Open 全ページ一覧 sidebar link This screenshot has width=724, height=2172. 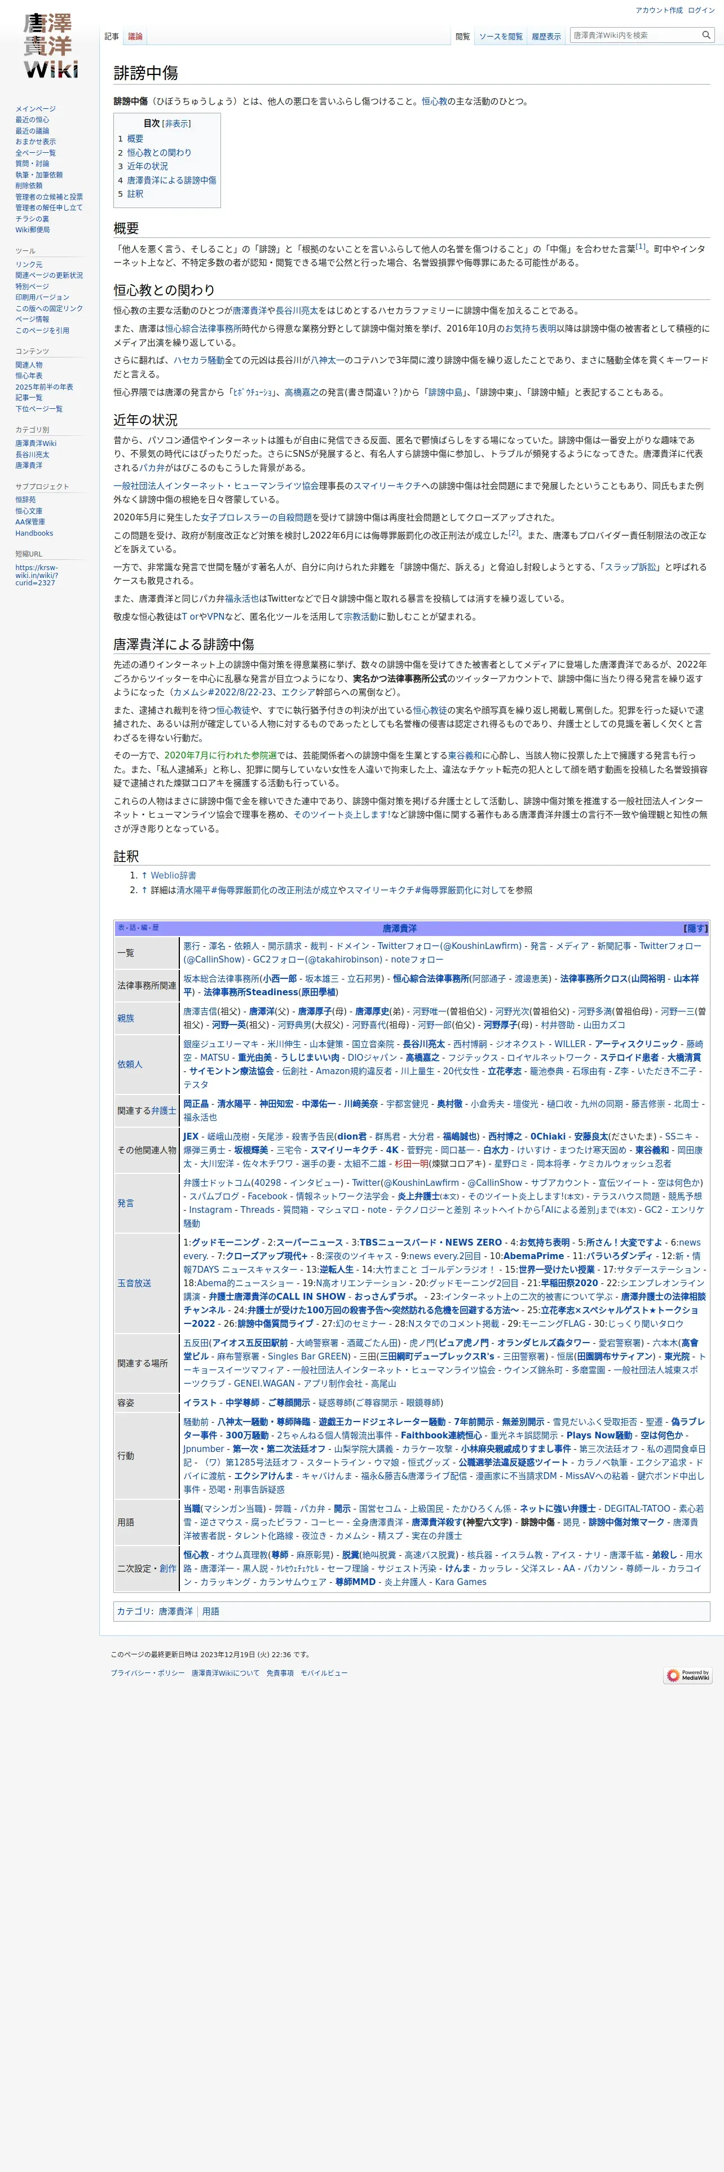[36, 153]
